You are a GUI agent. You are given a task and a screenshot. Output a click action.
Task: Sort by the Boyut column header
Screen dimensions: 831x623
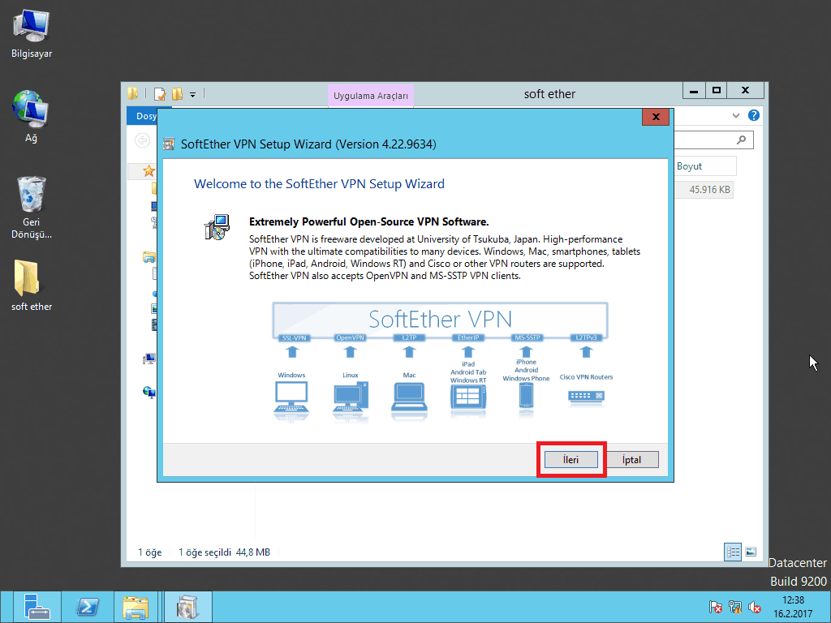click(704, 166)
